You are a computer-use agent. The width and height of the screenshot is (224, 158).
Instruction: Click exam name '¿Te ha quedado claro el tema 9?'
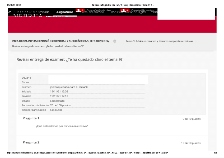coord(69,87)
